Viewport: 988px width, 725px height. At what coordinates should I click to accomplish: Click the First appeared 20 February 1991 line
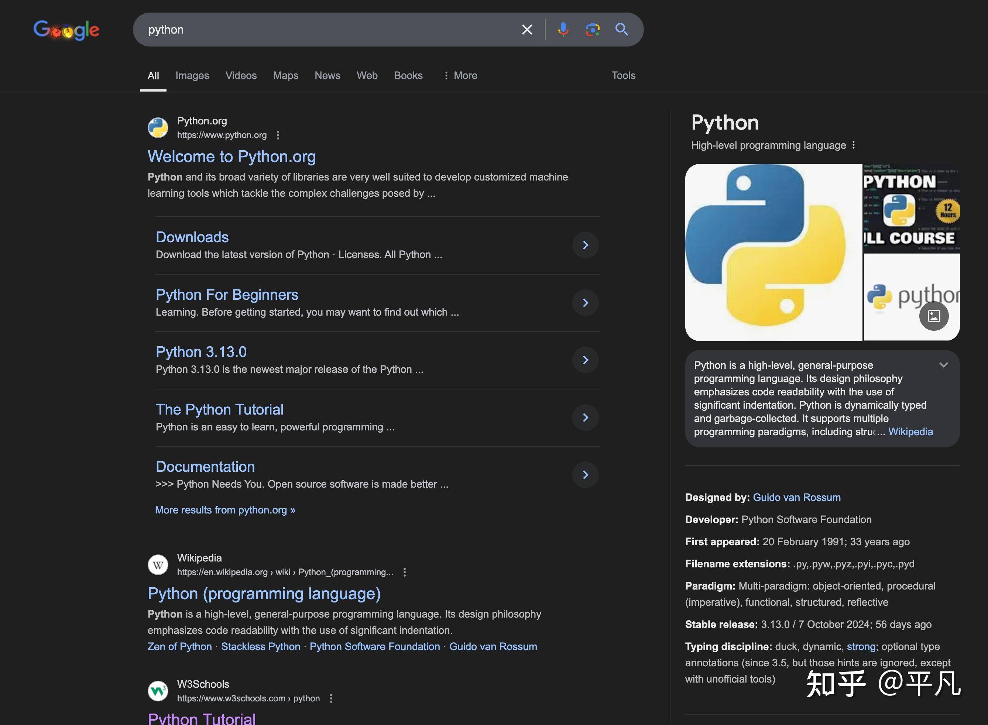pos(797,542)
